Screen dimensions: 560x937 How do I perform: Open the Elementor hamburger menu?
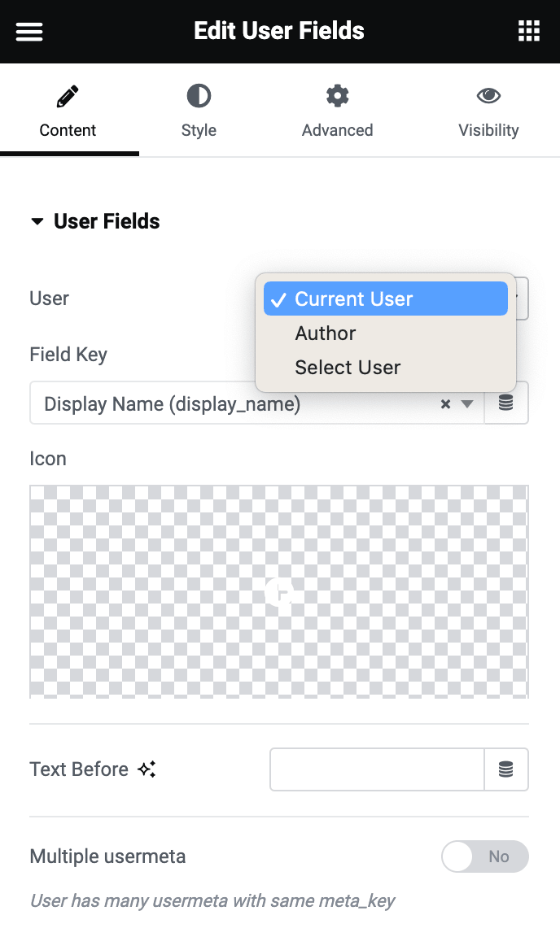pyautogui.click(x=29, y=31)
